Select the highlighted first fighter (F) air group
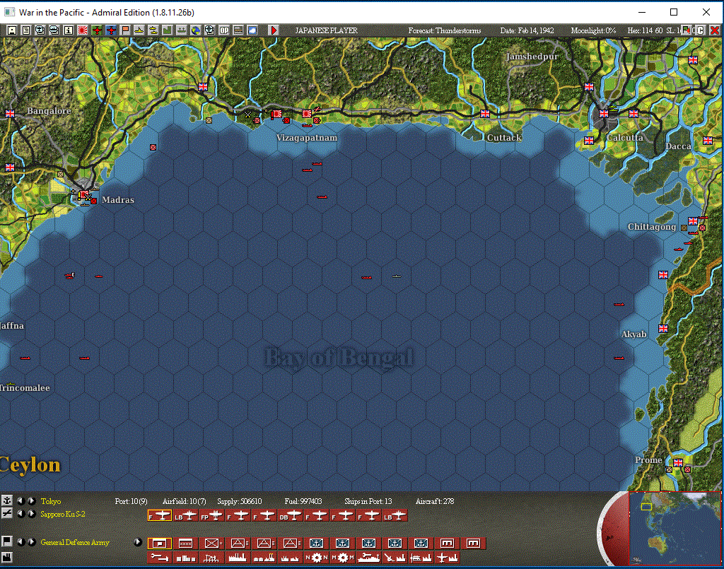 [x=160, y=516]
